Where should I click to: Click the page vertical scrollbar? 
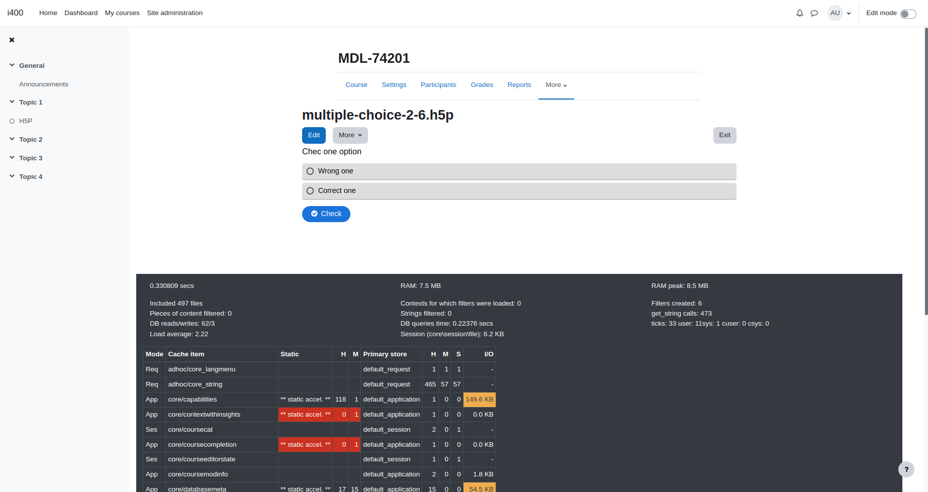pyautogui.click(x=926, y=171)
